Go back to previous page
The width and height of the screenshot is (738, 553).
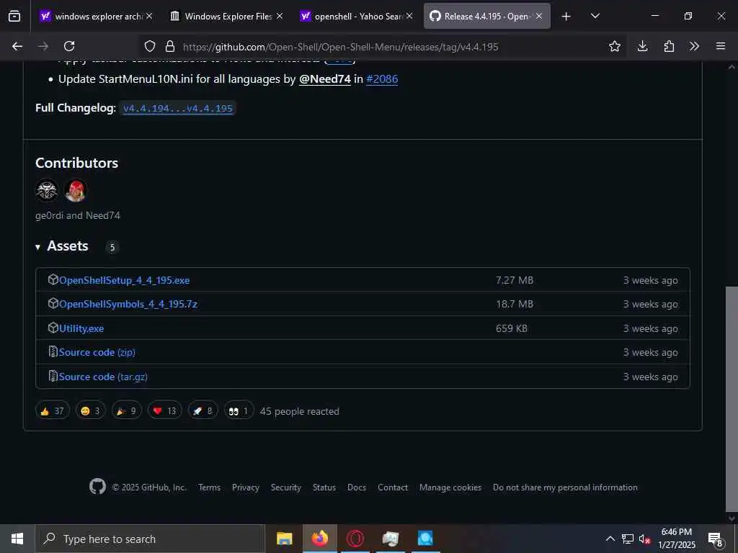click(x=17, y=46)
